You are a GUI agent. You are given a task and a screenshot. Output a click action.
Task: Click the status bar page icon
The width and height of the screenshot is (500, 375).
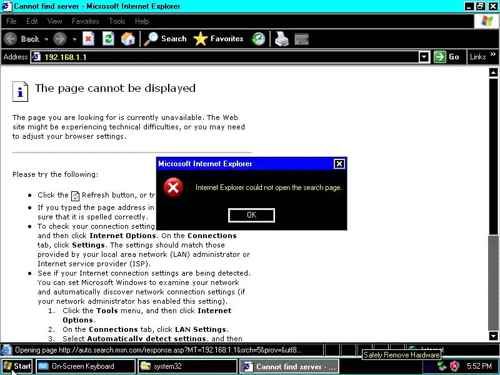click(7, 350)
